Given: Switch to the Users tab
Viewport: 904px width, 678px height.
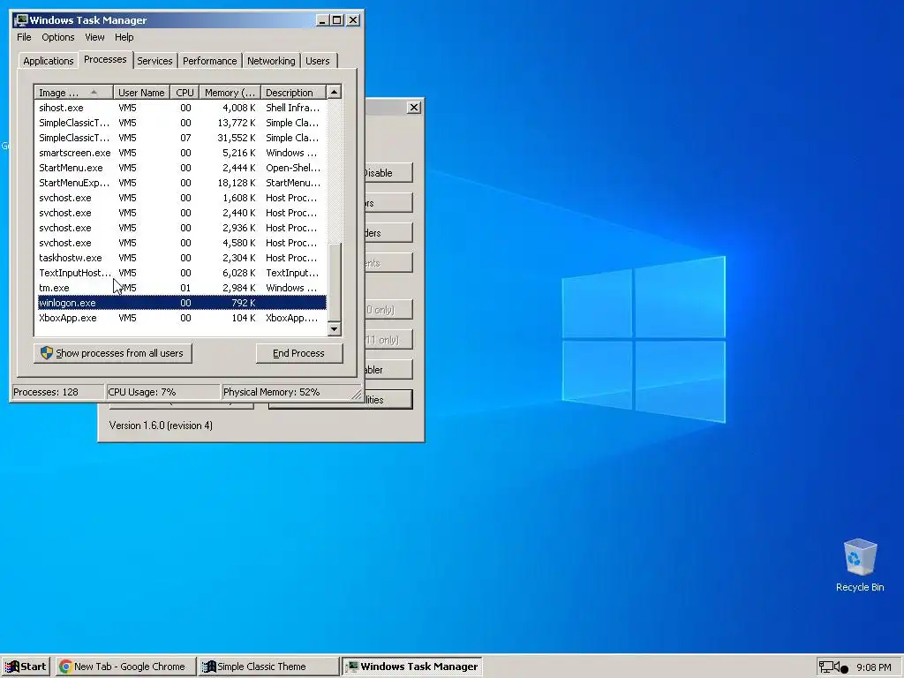Looking at the screenshot, I should [318, 61].
